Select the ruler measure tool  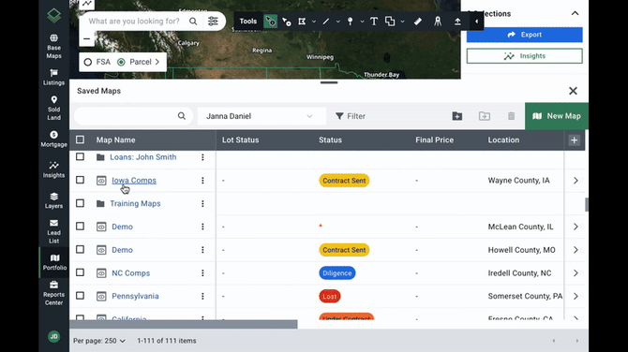pyautogui.click(x=418, y=22)
